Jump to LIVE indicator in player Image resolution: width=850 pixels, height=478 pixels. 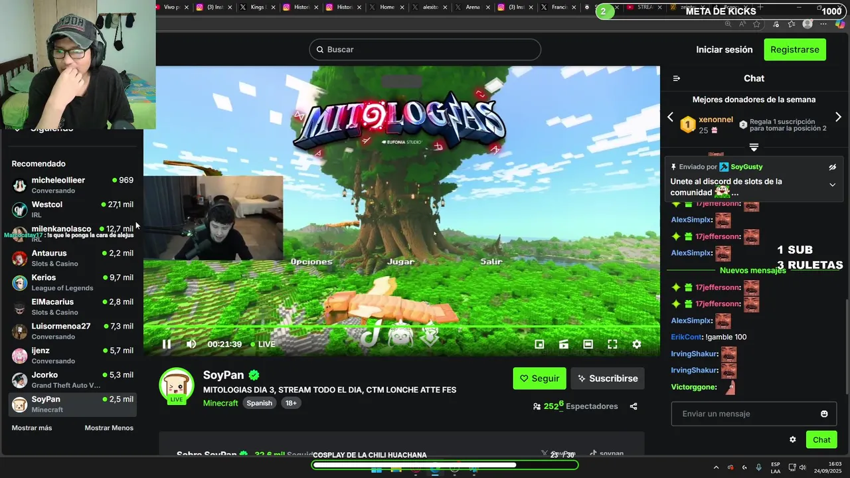(263, 344)
